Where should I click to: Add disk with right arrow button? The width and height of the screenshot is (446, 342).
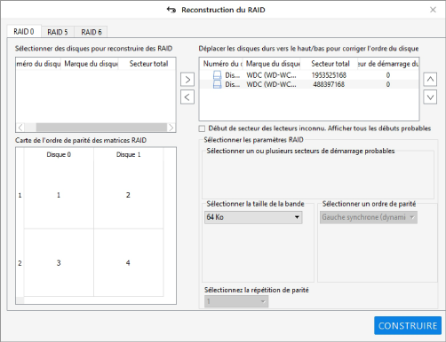[187, 80]
